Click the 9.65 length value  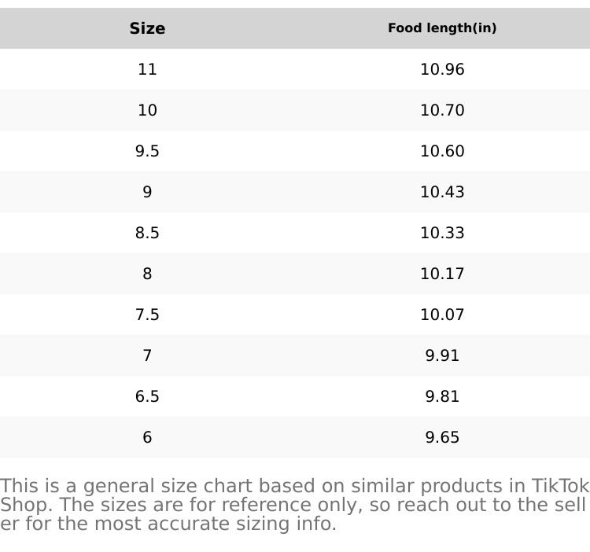click(x=442, y=437)
